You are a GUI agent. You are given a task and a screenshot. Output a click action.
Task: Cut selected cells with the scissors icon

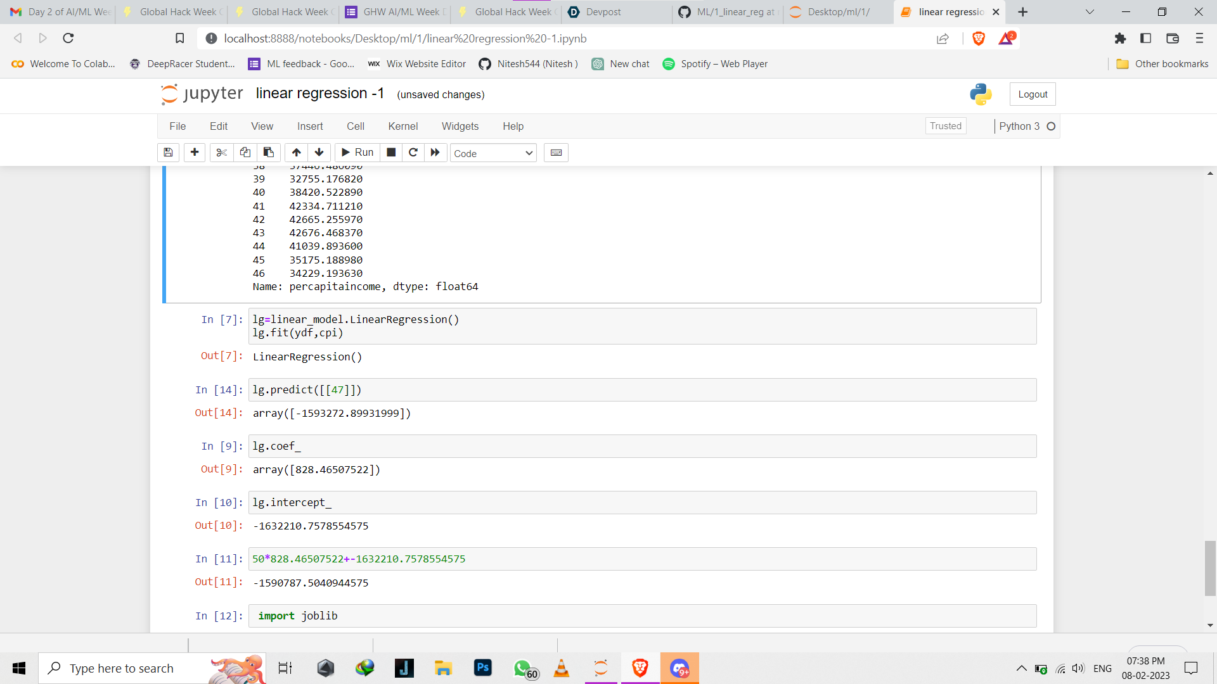(221, 153)
